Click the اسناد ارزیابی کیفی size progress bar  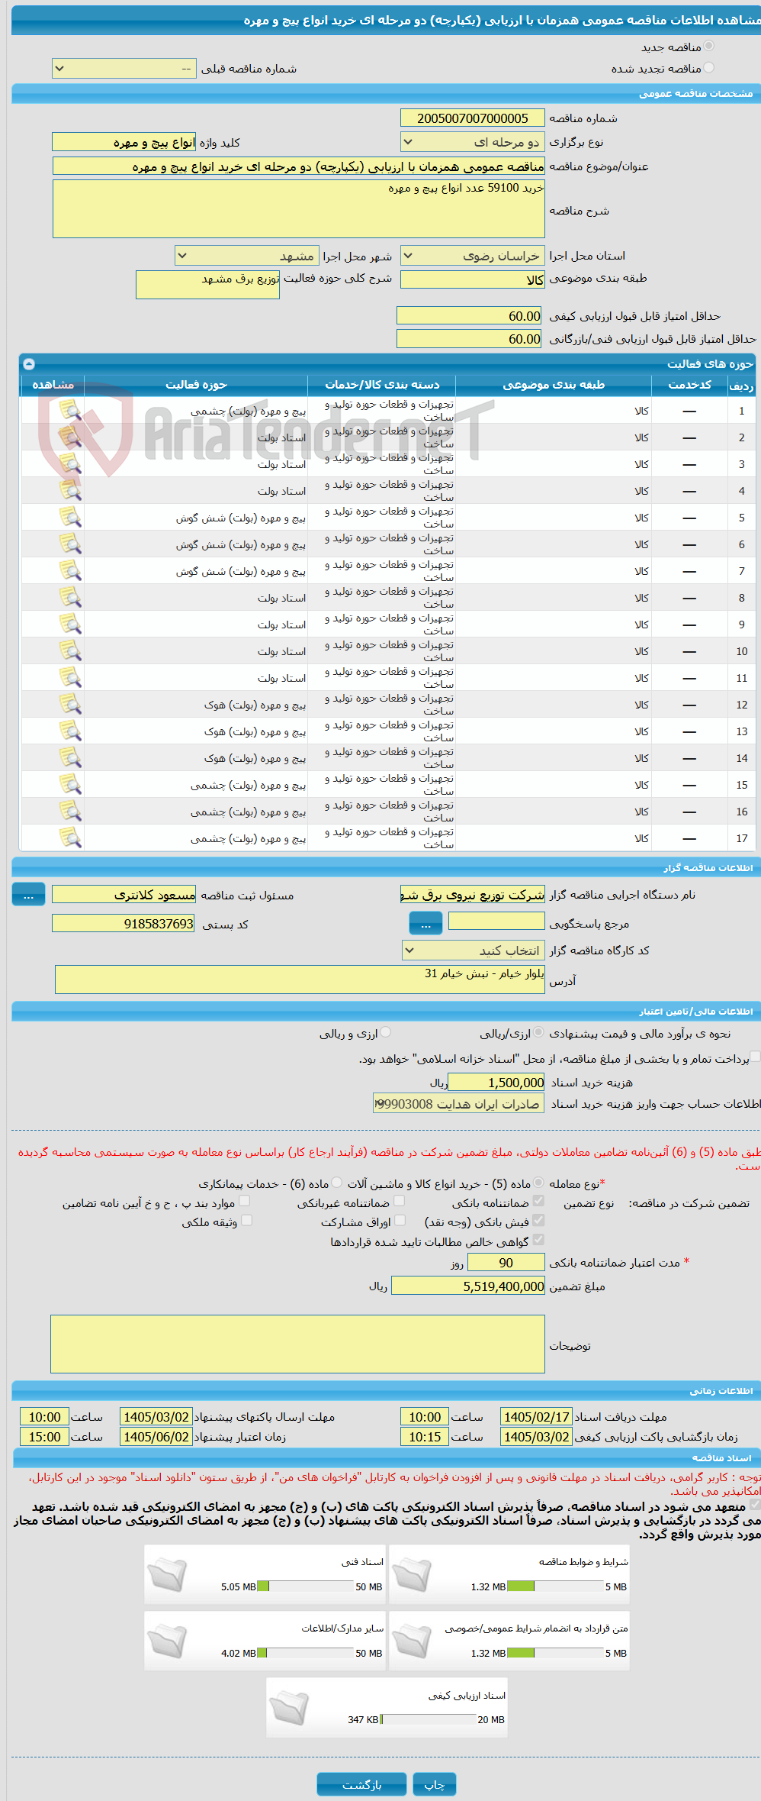coord(429,1719)
